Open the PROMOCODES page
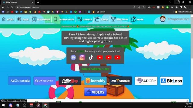This screenshot has height=108, width=193. 64,19
